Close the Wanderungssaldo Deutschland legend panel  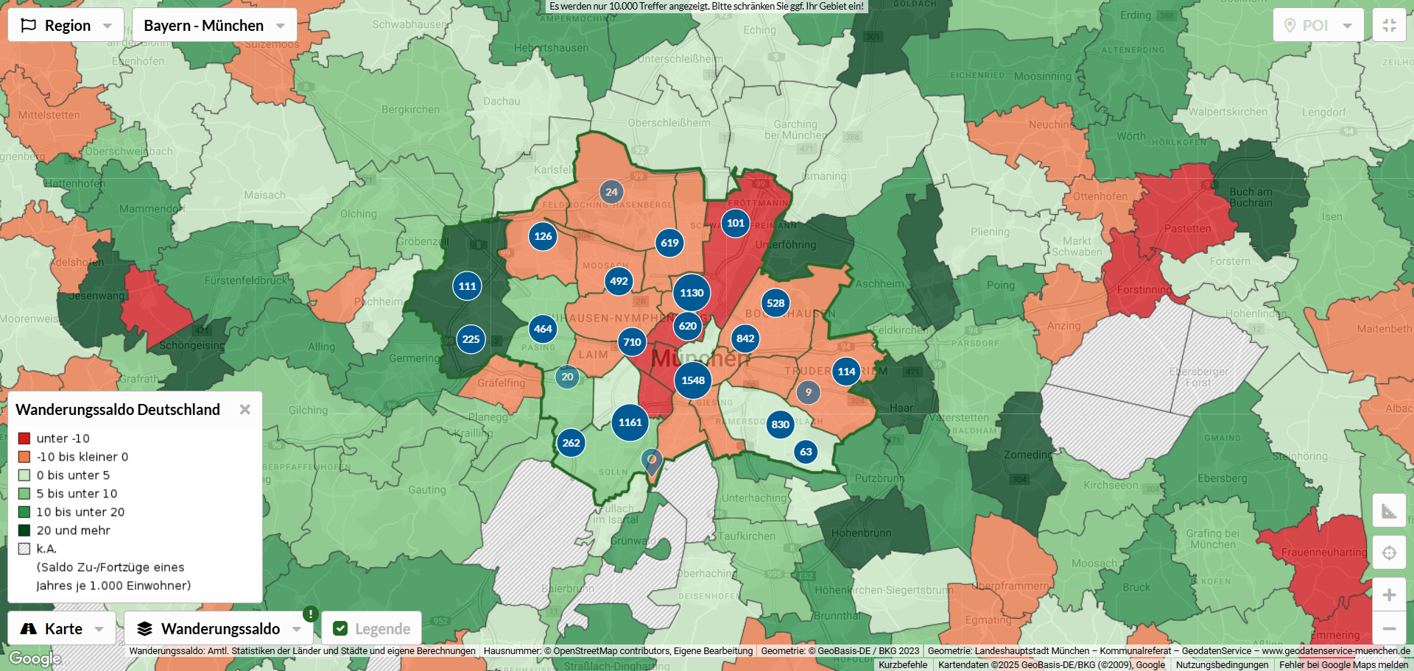pyautogui.click(x=245, y=410)
